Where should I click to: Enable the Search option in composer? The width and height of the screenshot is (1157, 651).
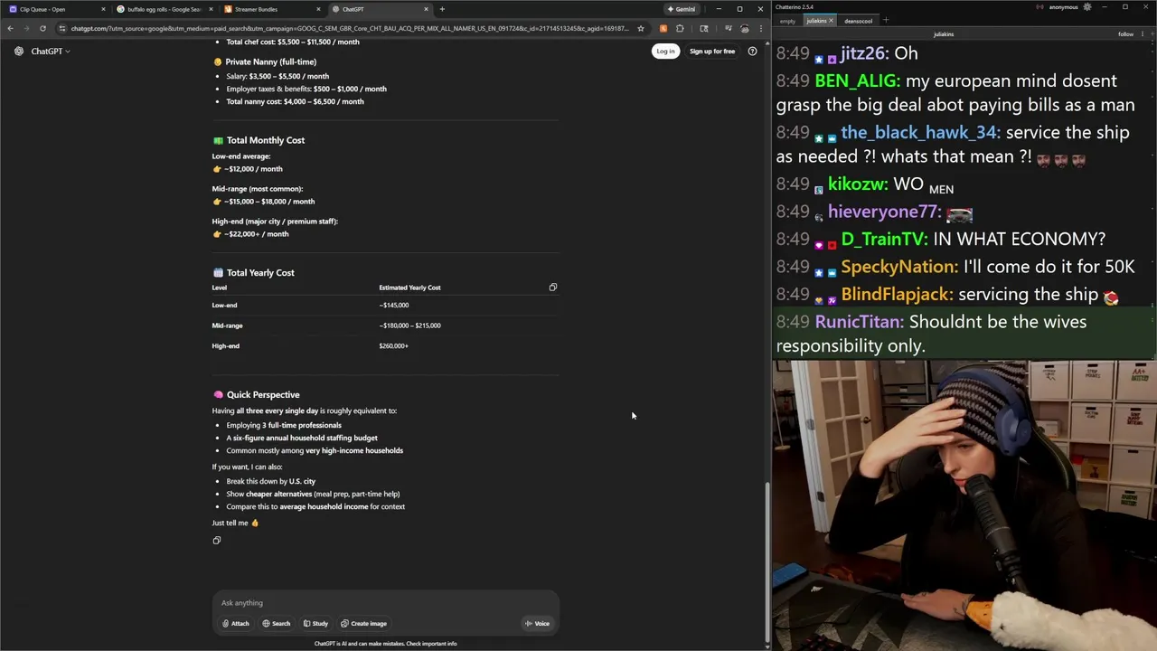pyautogui.click(x=277, y=623)
